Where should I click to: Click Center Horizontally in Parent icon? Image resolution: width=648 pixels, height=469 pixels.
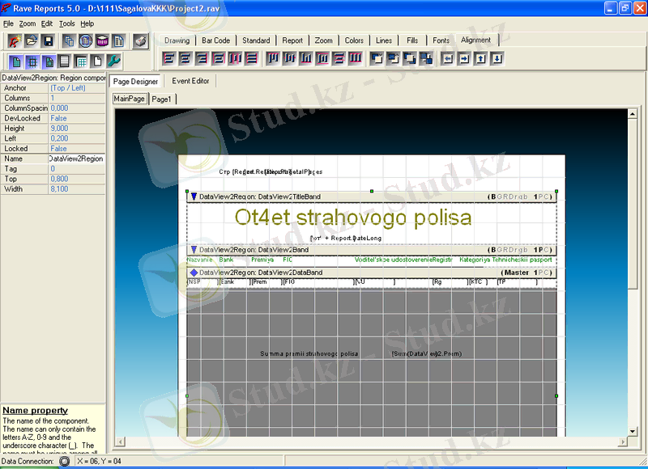pos(218,58)
